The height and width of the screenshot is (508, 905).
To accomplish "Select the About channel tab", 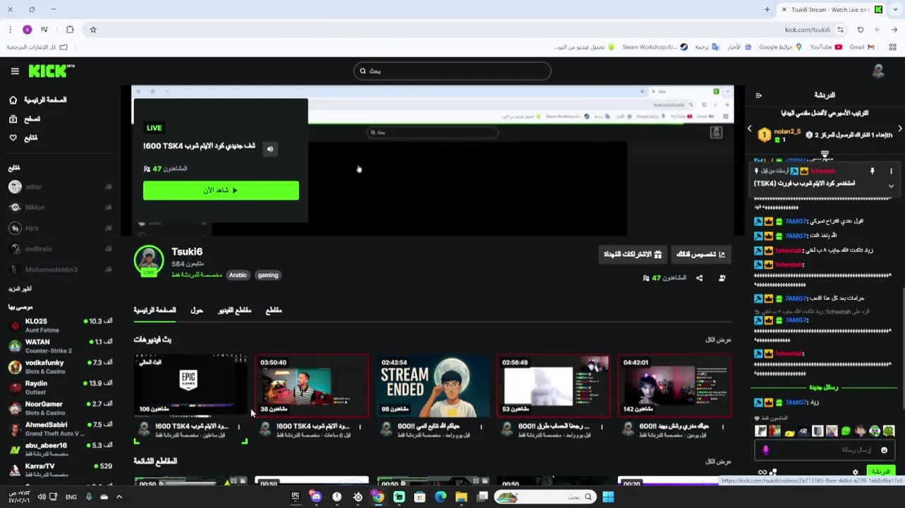I will pos(197,310).
